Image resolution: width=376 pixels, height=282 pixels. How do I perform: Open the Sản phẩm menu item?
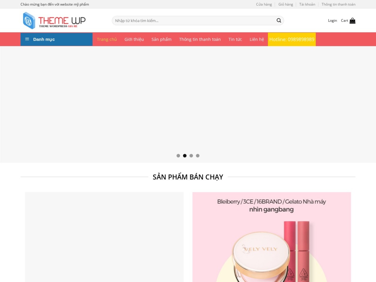161,39
